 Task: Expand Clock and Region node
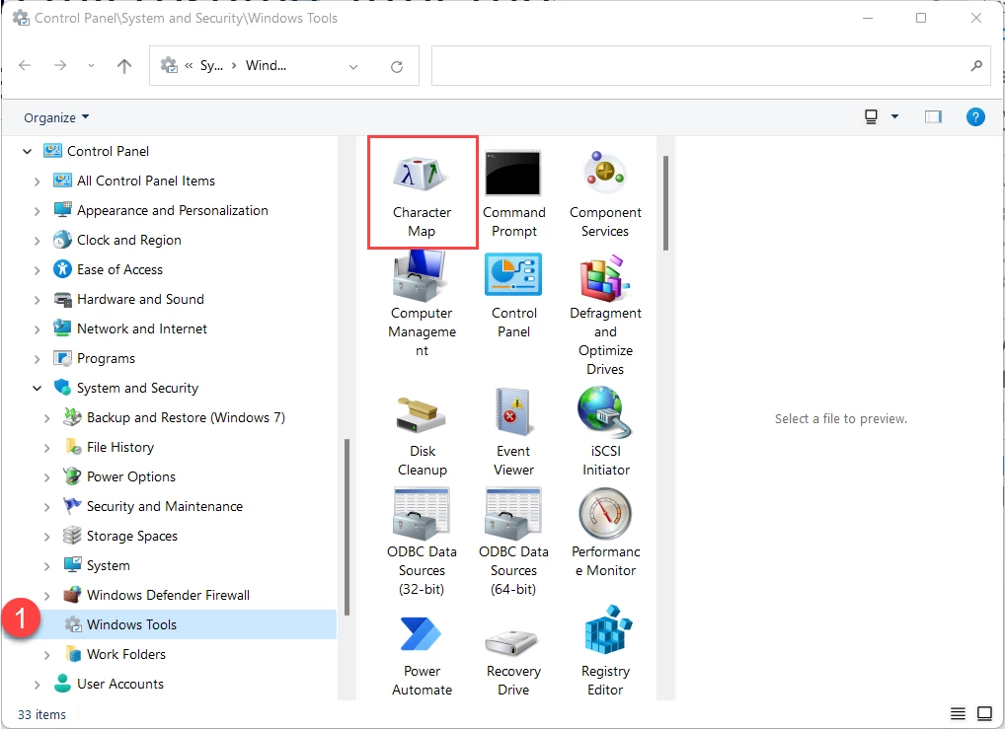point(38,241)
